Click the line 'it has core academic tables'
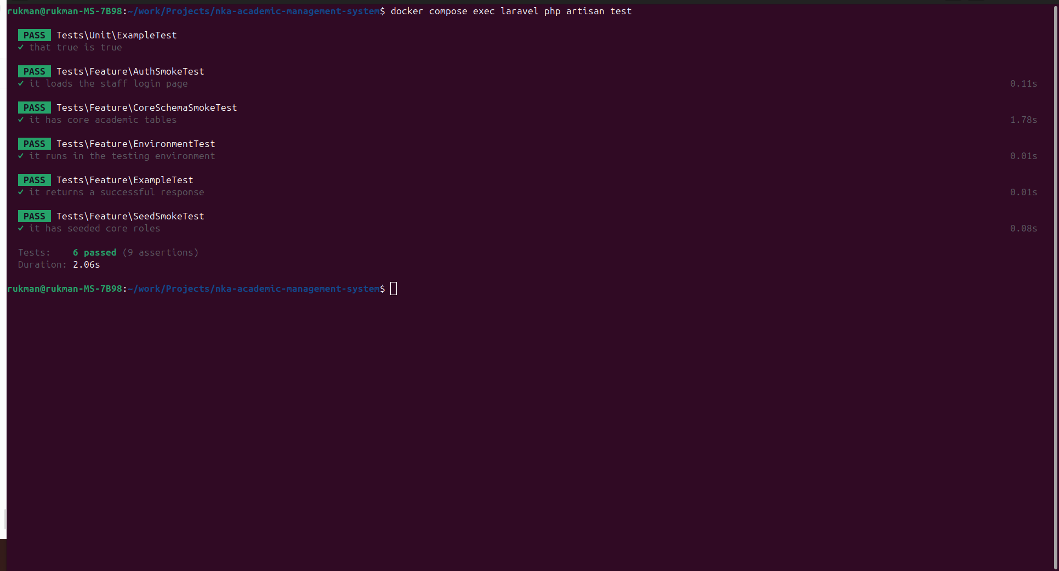This screenshot has height=571, width=1059. click(103, 120)
